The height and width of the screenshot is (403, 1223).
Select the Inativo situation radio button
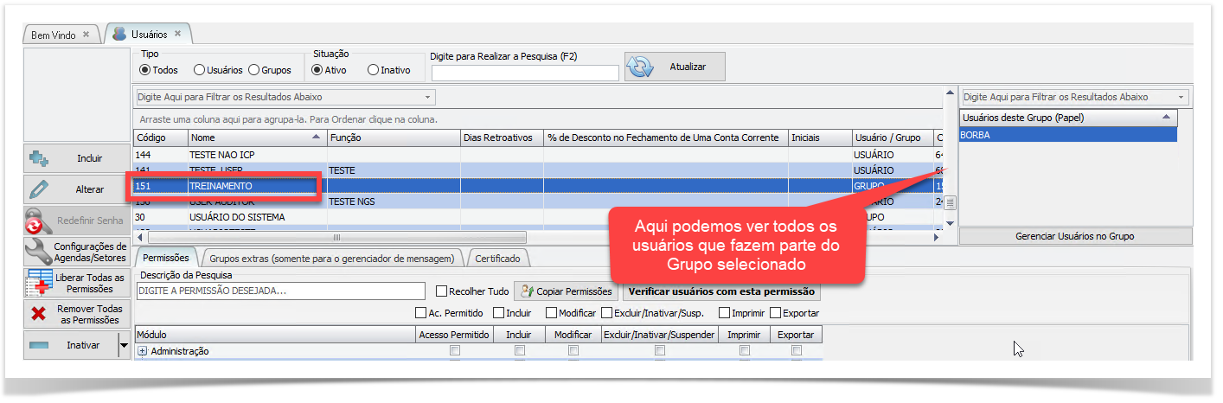[x=374, y=70]
